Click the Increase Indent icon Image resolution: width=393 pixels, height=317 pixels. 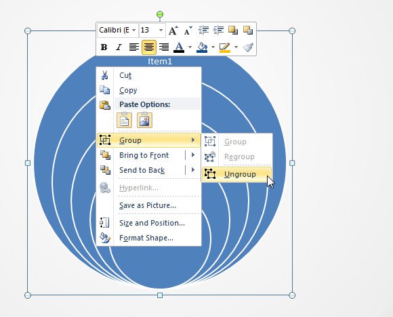(218, 30)
